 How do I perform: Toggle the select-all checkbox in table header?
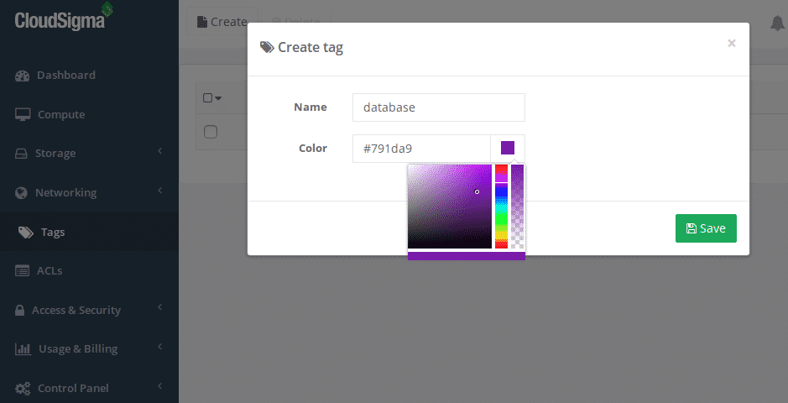pyautogui.click(x=207, y=97)
